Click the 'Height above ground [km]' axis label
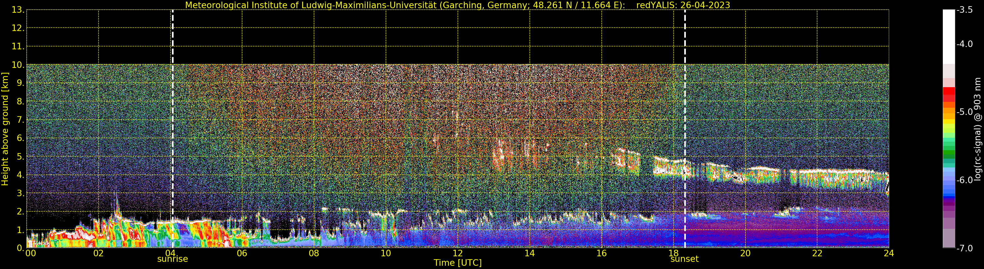The width and height of the screenshot is (984, 269). (x=5, y=129)
